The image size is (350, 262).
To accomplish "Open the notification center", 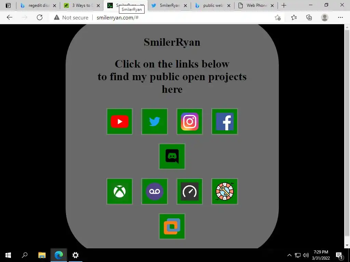I will coord(339,255).
